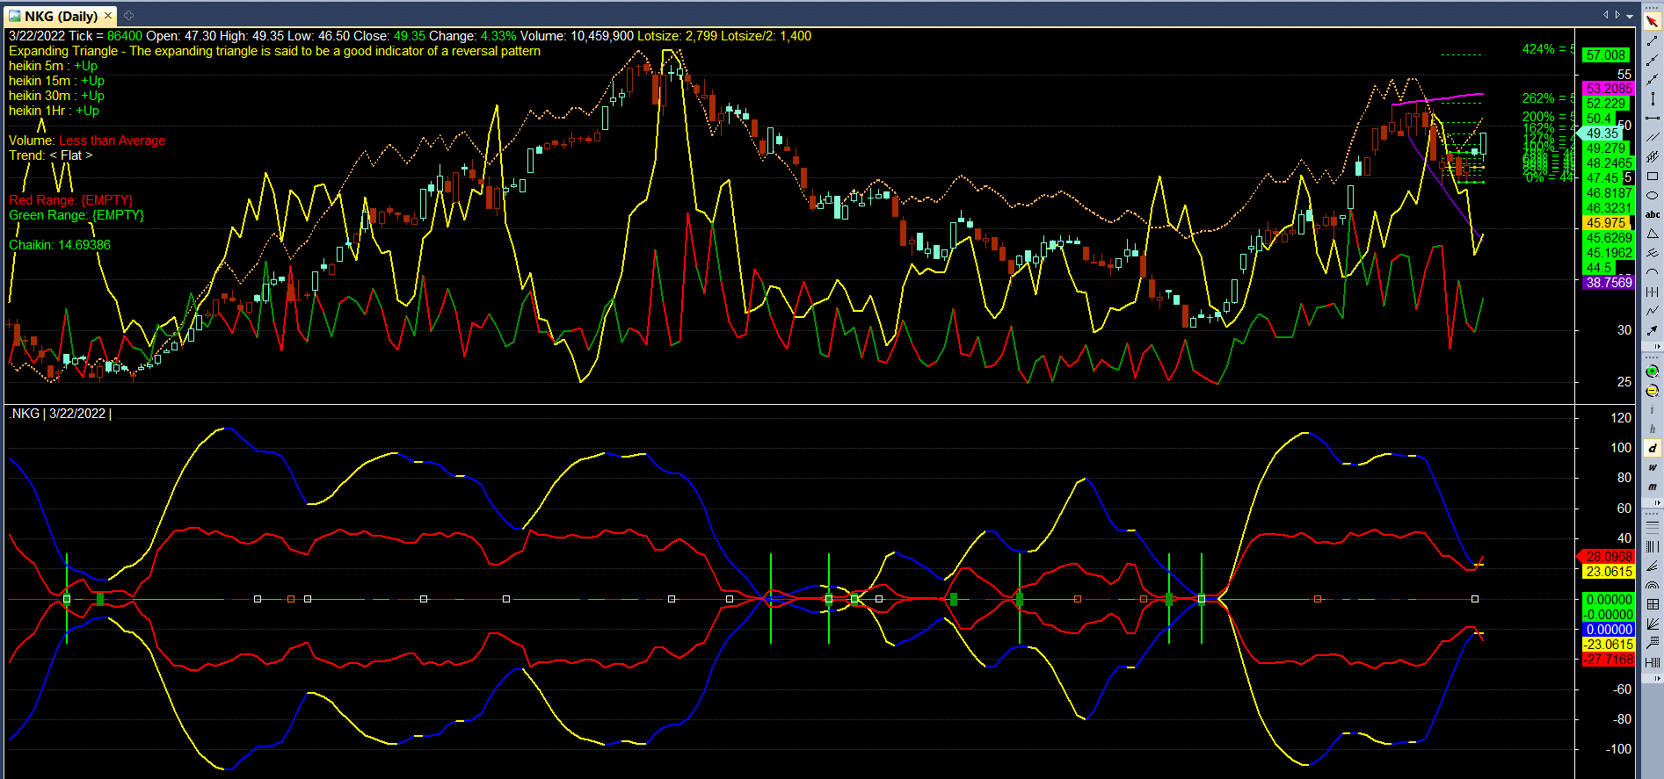This screenshot has width=1664, height=779.
Task: Select the arc drawing tool
Action: point(1653,272)
